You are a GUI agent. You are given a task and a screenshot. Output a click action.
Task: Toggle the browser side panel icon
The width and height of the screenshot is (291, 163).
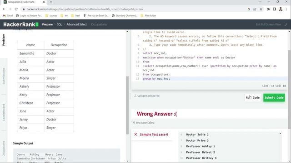point(275,9)
